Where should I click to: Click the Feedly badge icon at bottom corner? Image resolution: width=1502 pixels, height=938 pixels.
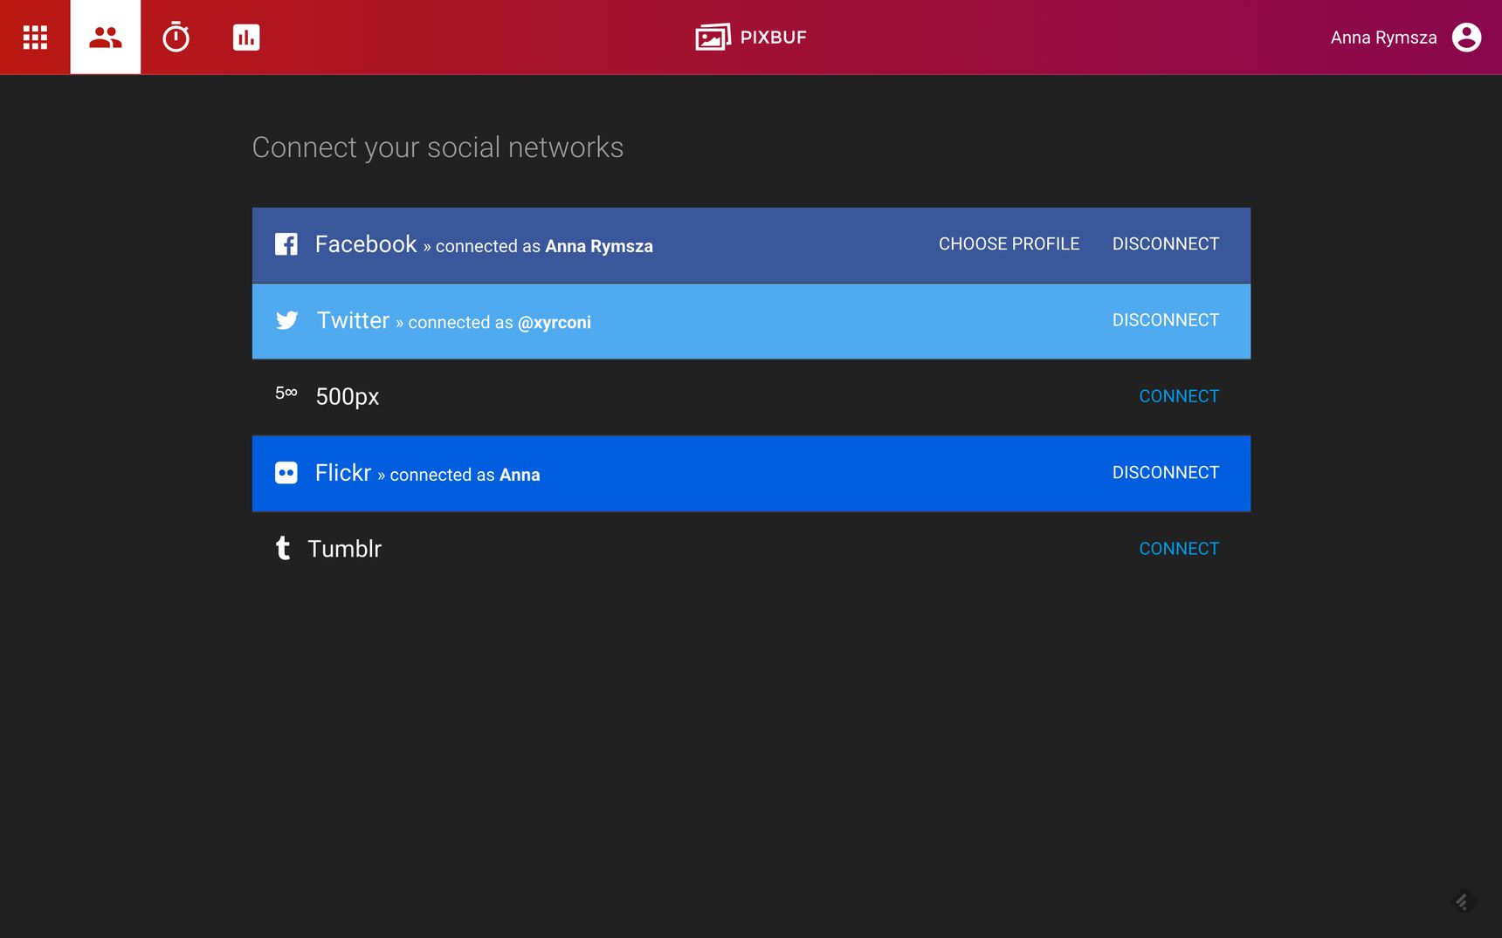click(x=1464, y=901)
